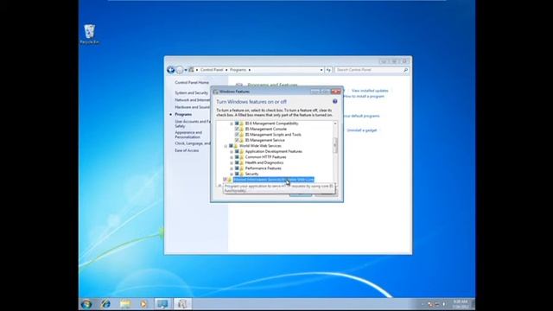This screenshot has height=311, width=553.
Task: Toggle Performance Features checkbox
Action: coord(237,168)
